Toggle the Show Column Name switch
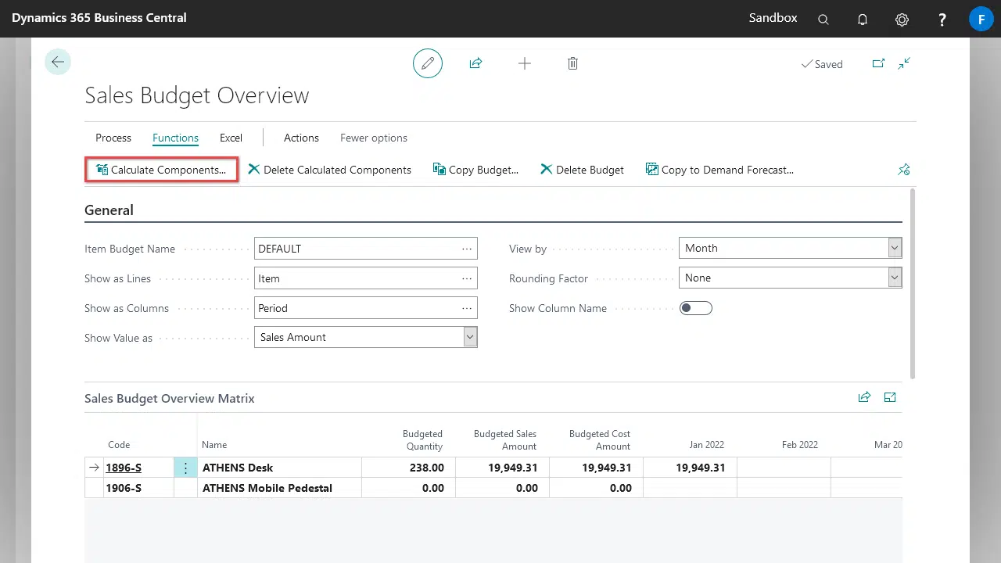Screen dimensions: 1001x563 696,308
